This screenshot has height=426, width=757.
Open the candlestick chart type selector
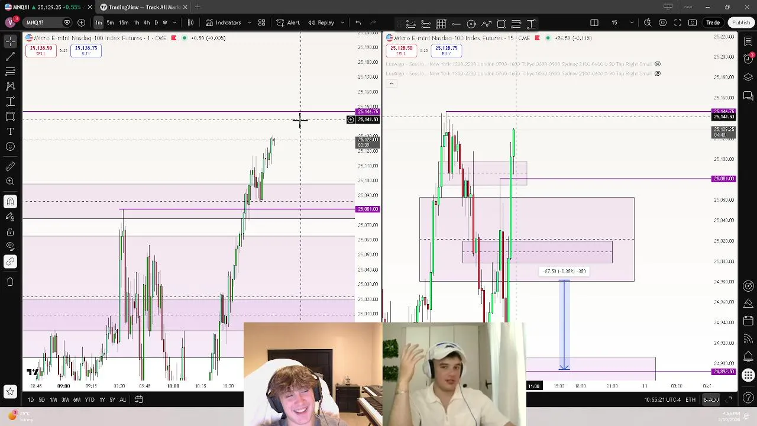pos(190,22)
